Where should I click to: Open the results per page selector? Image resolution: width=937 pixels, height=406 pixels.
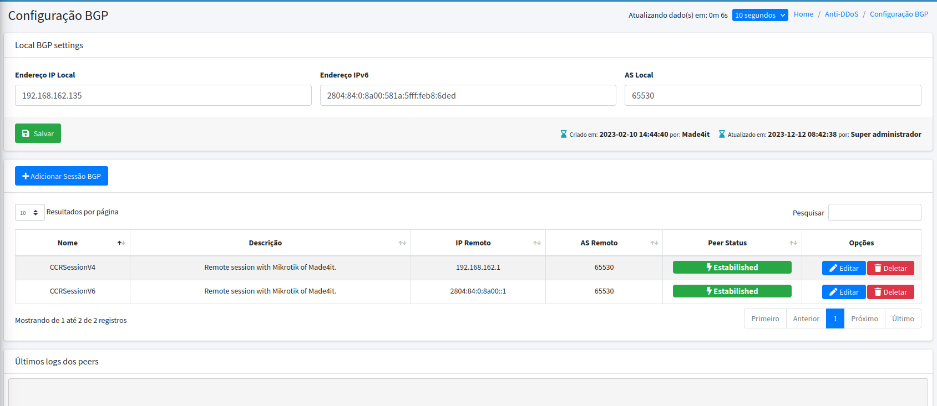(30, 213)
